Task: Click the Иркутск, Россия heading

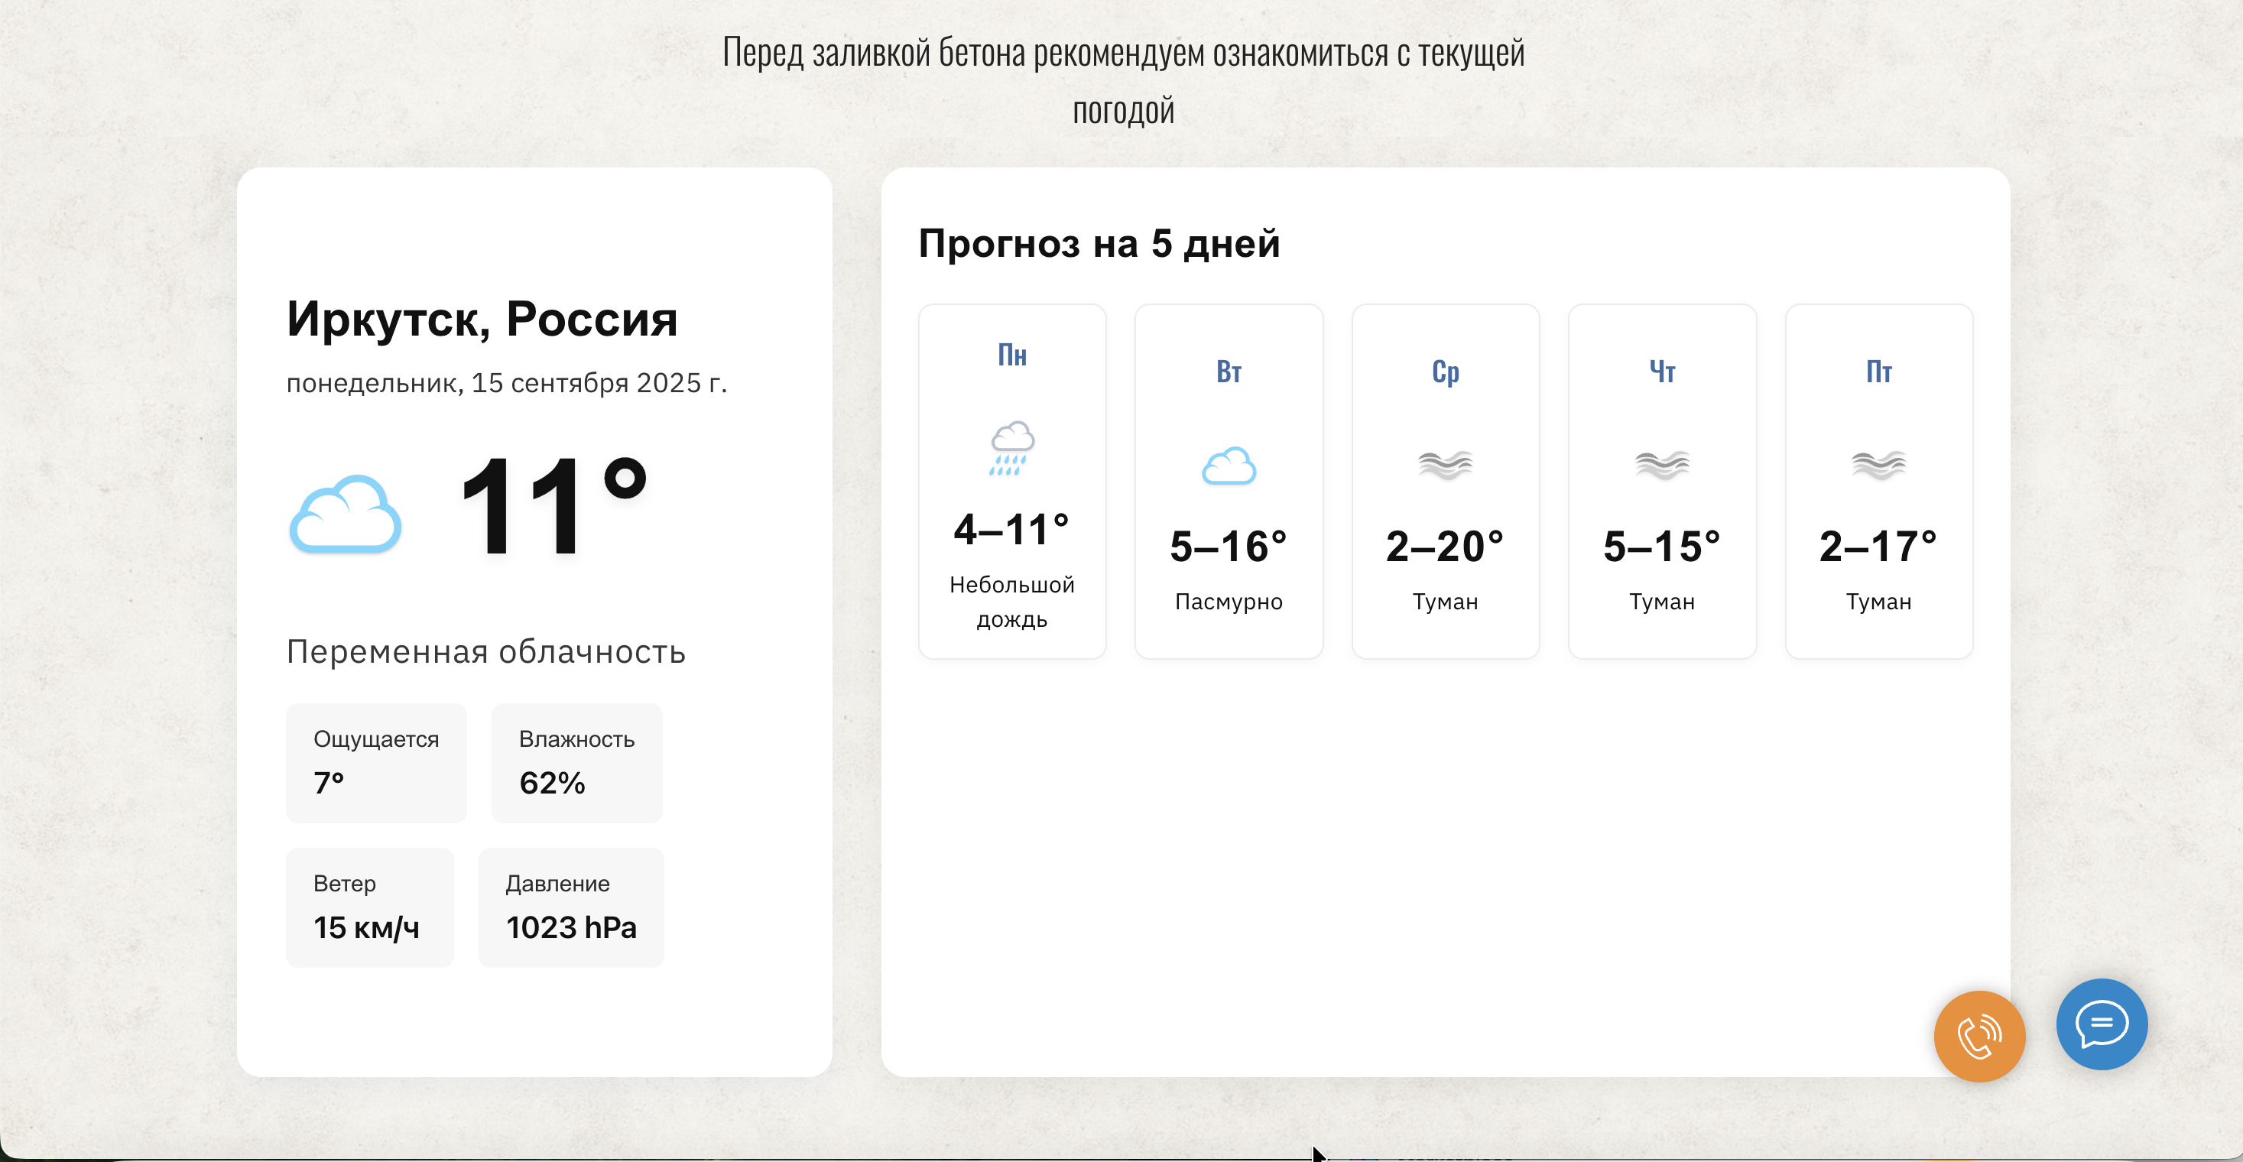Action: (482, 319)
